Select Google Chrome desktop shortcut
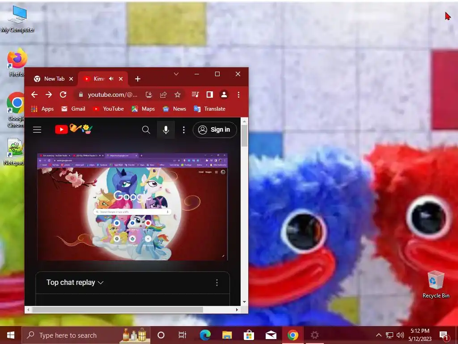Image resolution: width=458 pixels, height=344 pixels. click(16, 110)
